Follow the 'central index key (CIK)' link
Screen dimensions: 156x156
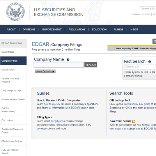(x=137, y=104)
